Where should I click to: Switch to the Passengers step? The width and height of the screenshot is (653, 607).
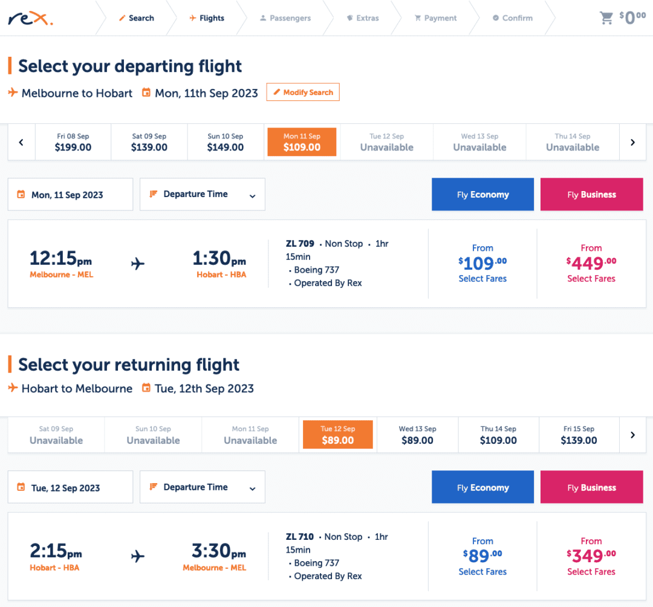(x=285, y=18)
